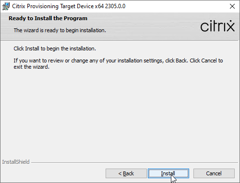Click the empty body area of the dialog

coord(120,112)
